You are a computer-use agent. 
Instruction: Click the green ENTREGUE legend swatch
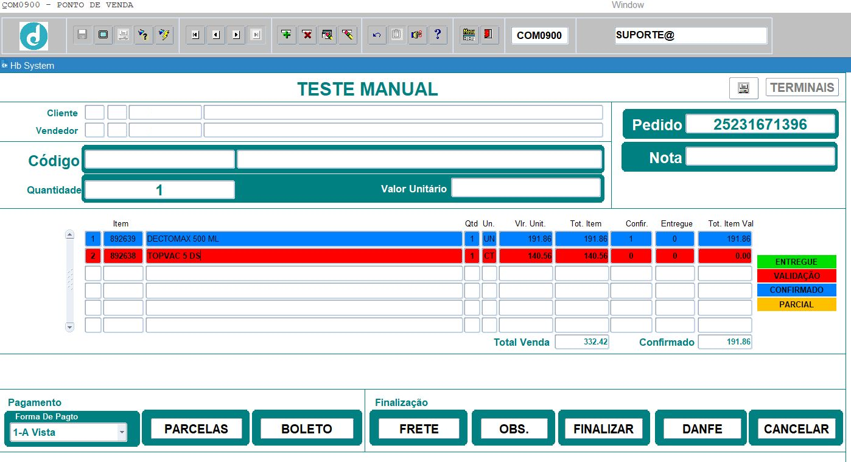pyautogui.click(x=796, y=262)
